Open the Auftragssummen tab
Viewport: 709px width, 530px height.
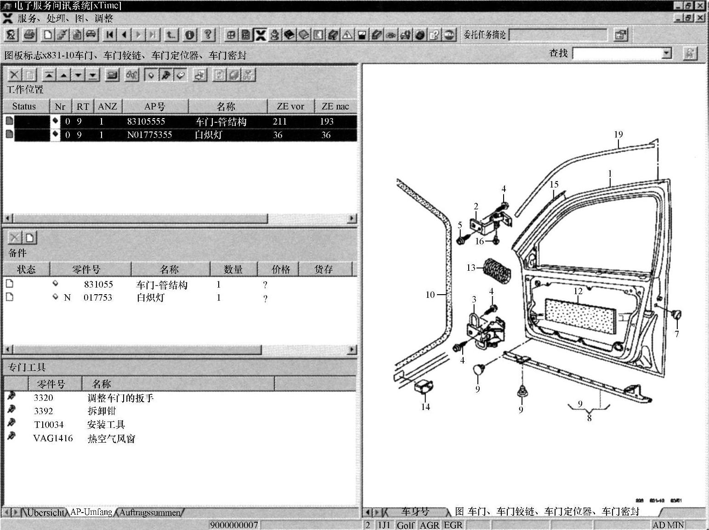coord(150,512)
